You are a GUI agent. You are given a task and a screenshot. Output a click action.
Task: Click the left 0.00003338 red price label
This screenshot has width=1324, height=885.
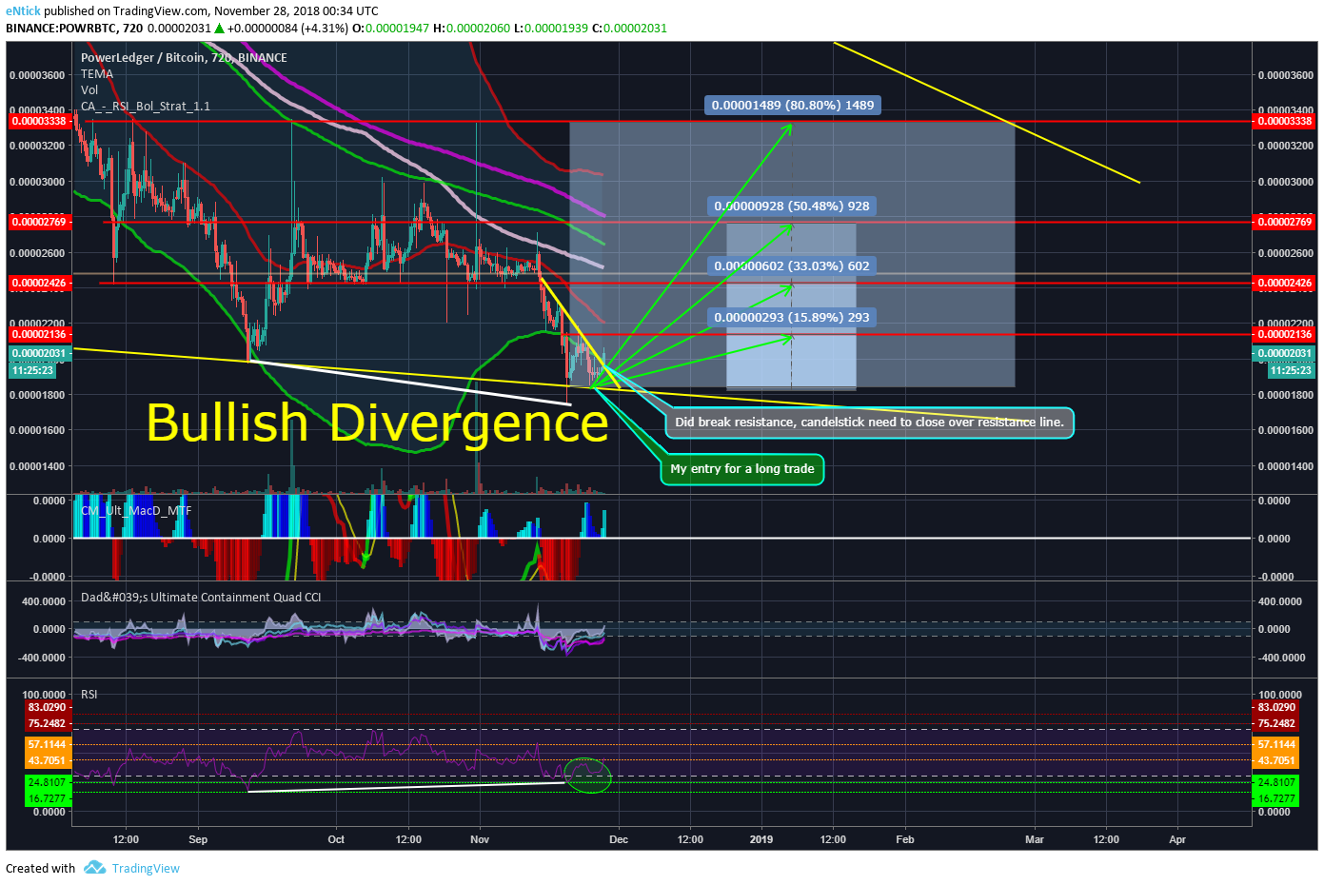(x=39, y=121)
